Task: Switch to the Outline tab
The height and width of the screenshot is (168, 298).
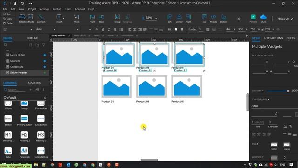Action: tap(32, 38)
